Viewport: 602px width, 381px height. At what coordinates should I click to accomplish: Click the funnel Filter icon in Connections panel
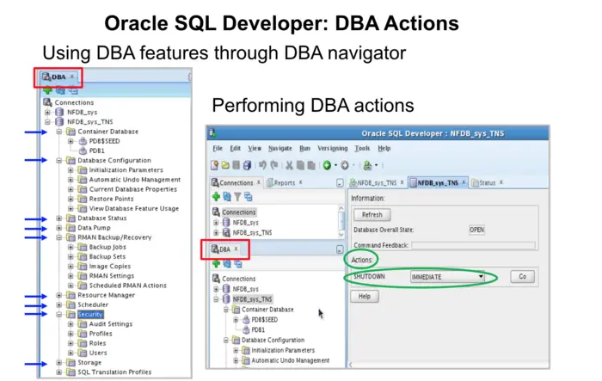[237, 197]
